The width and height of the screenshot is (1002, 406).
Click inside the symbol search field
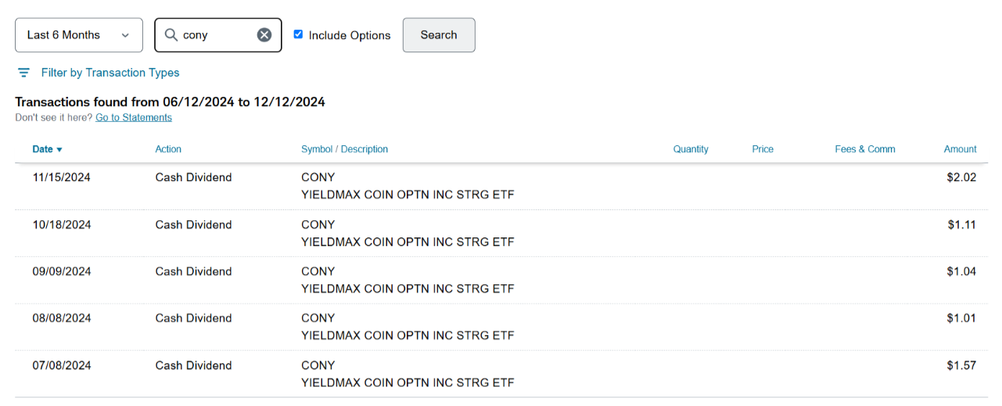(217, 35)
